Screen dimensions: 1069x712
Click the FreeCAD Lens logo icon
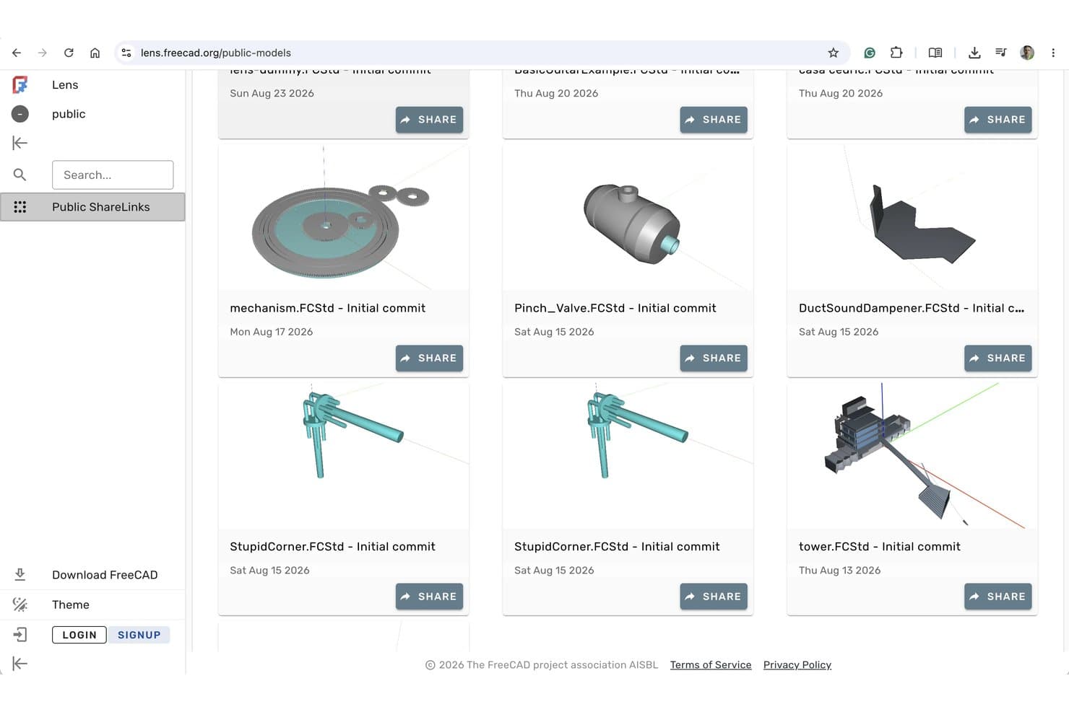[x=20, y=85]
